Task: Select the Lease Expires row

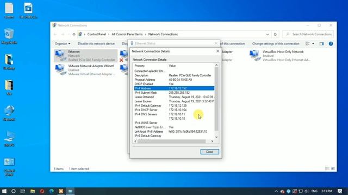Action: (174, 101)
